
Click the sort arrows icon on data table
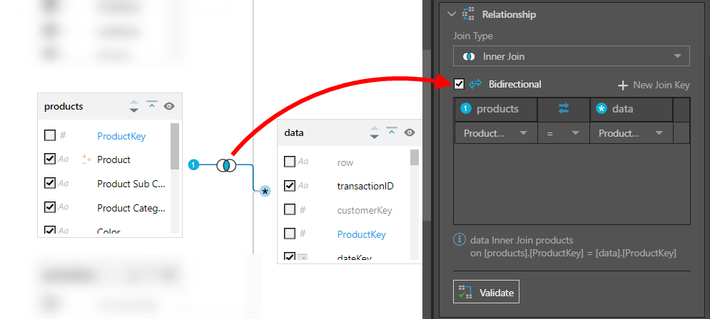(373, 132)
